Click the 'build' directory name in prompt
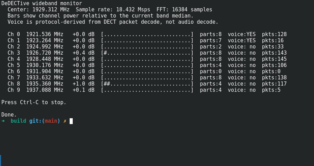Viewport: 314px width, 166px height. pos(18,121)
